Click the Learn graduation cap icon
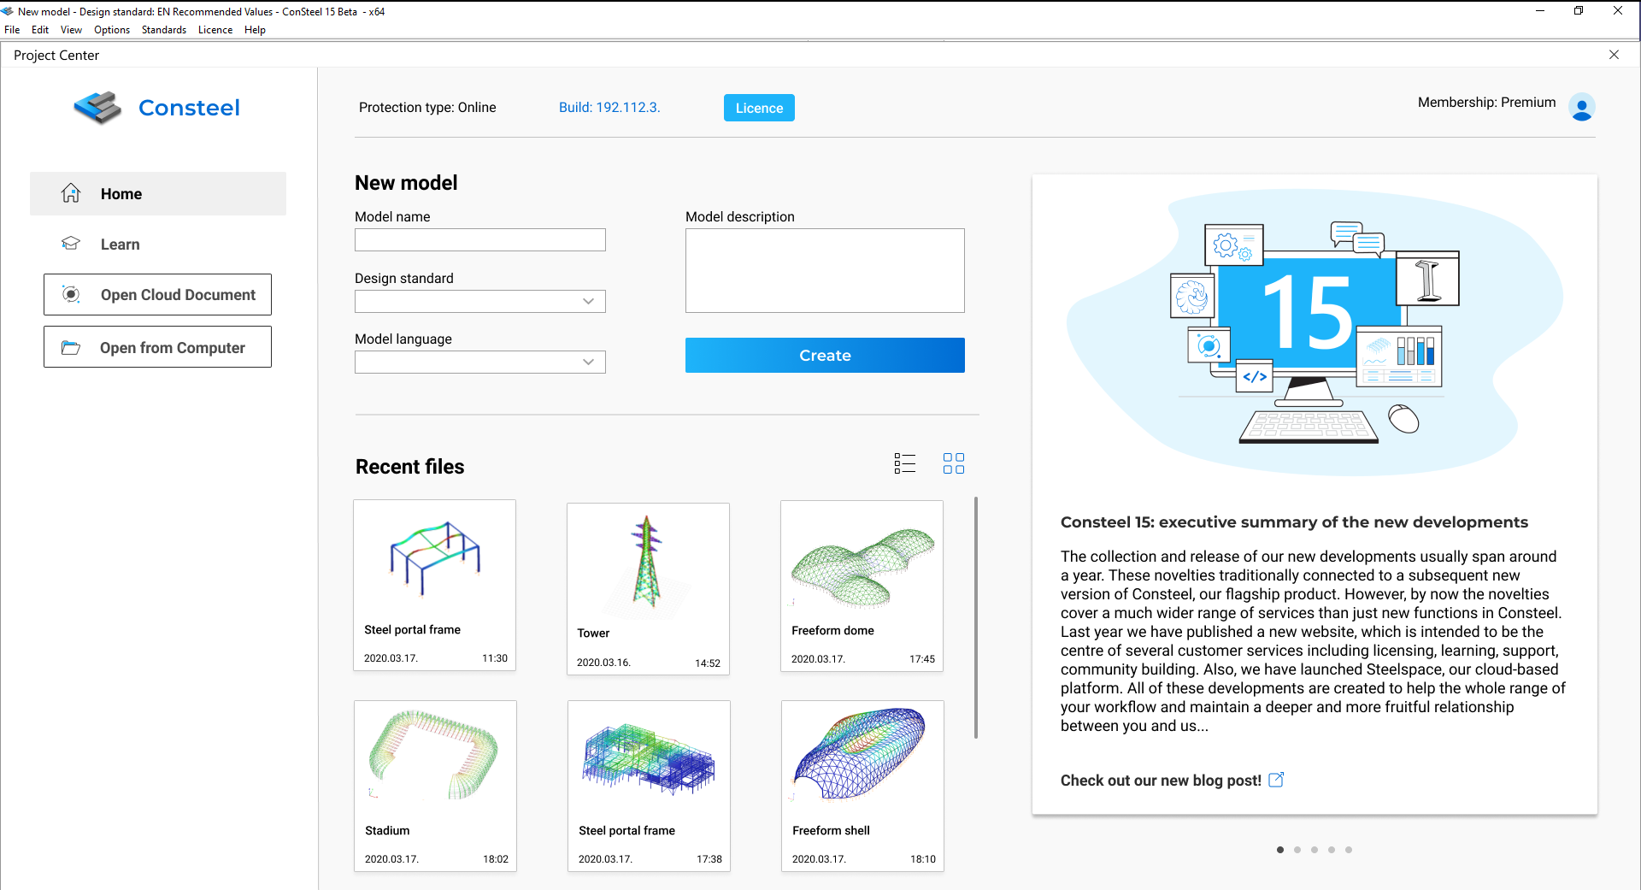Screen dimensions: 1641x890 click(71, 244)
